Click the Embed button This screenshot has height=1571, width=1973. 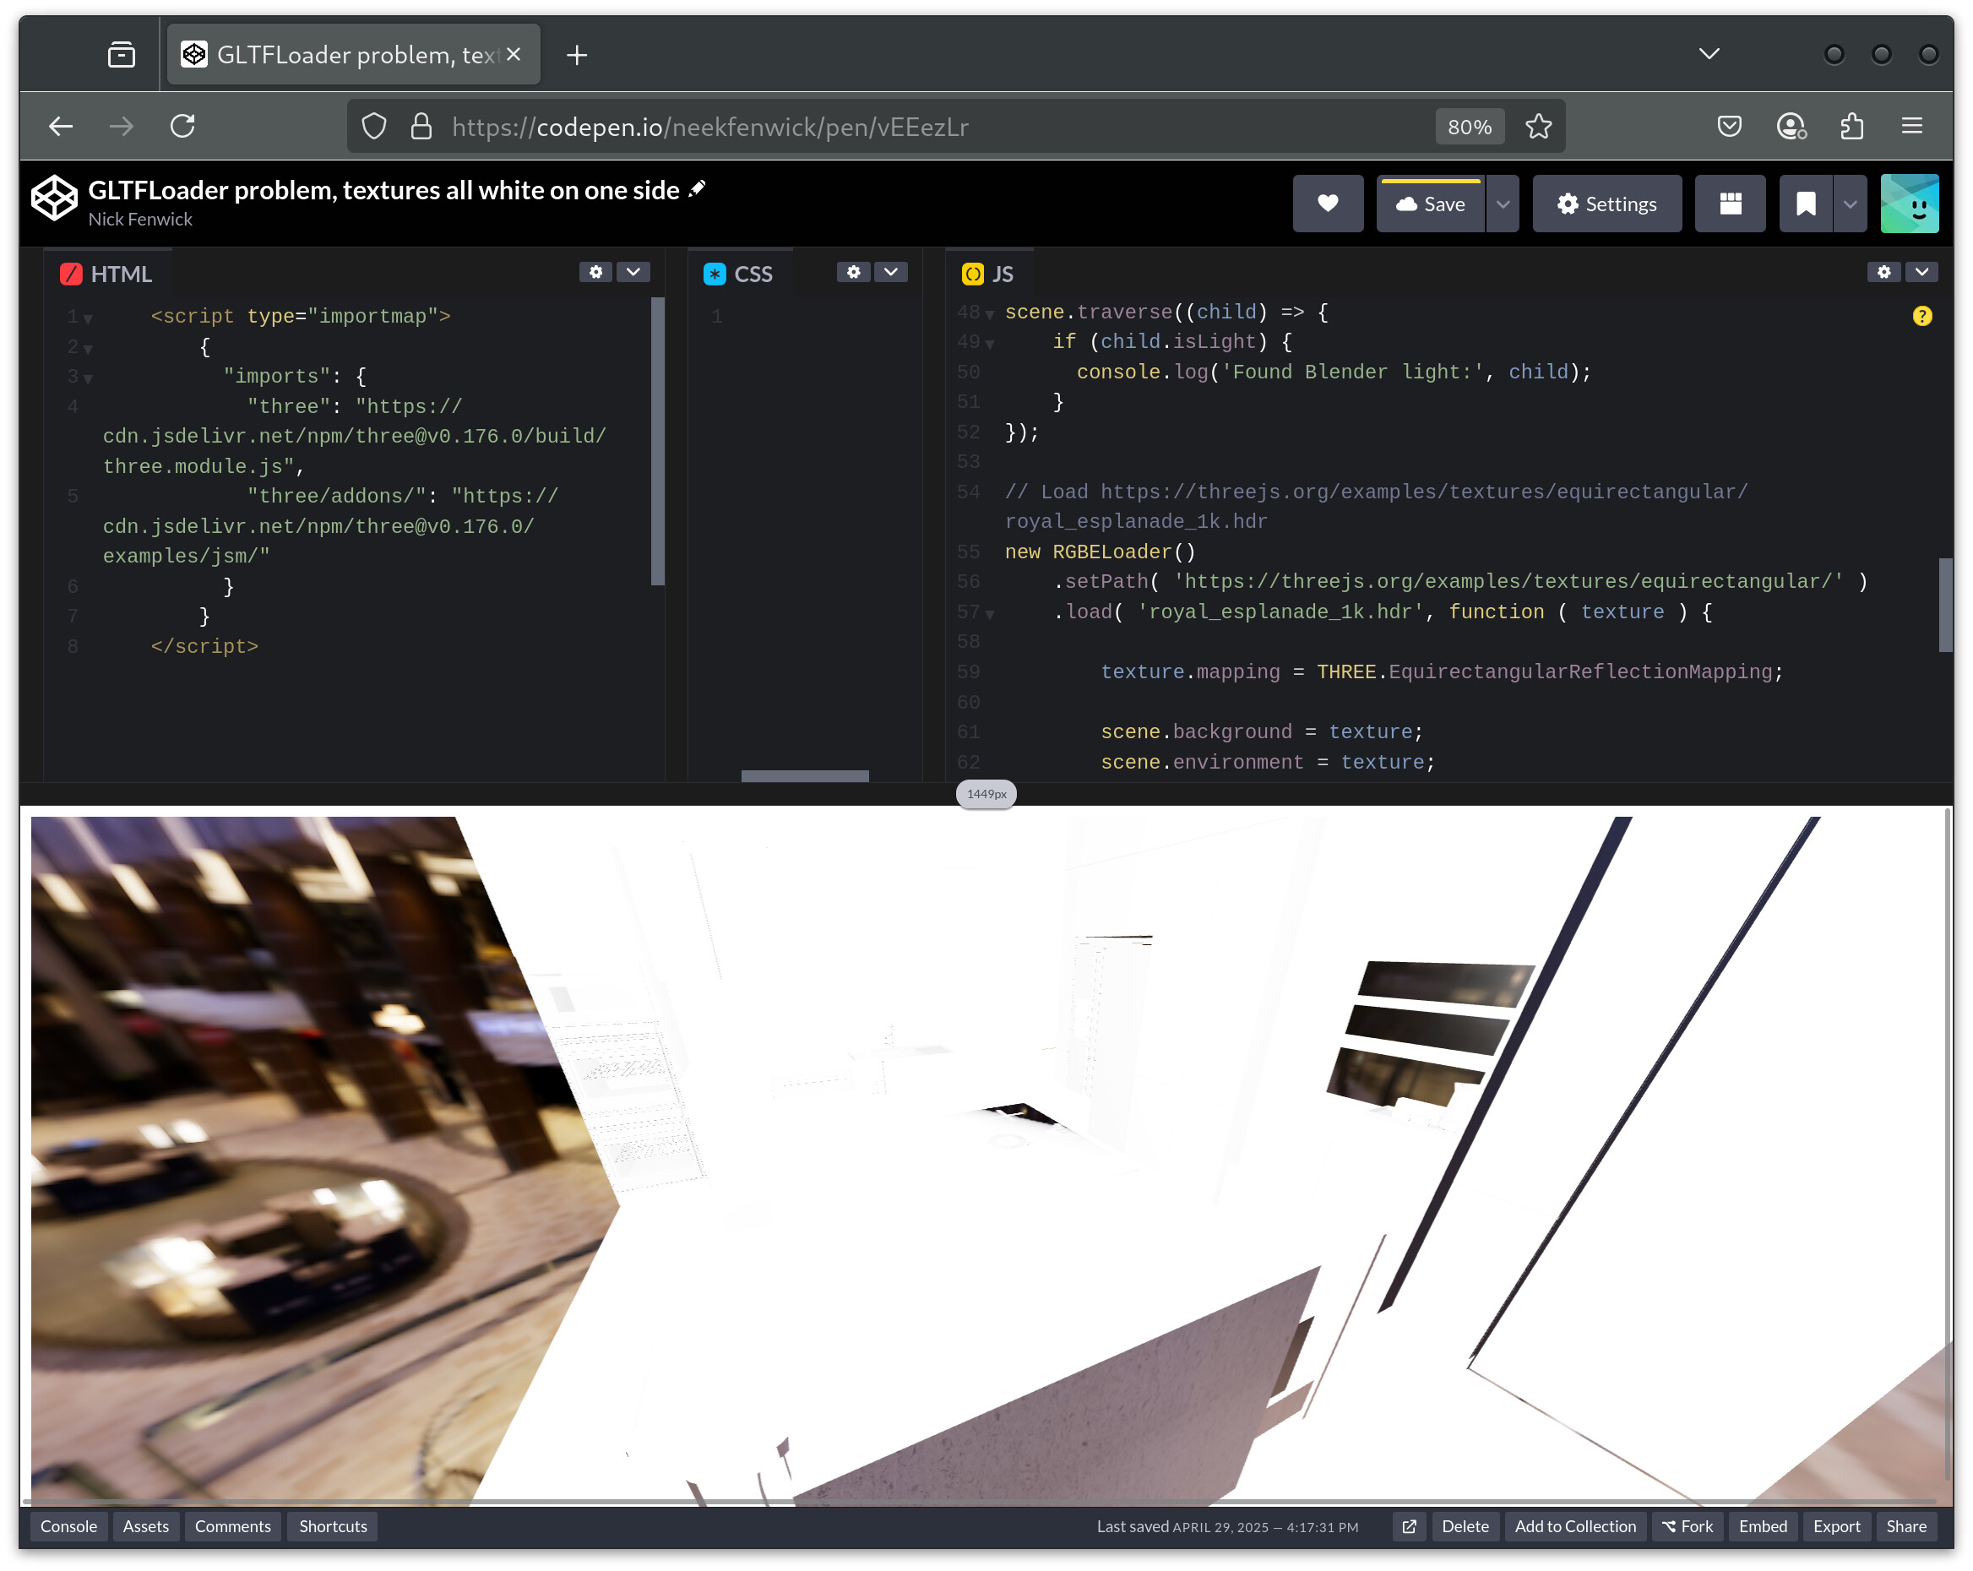(1763, 1526)
